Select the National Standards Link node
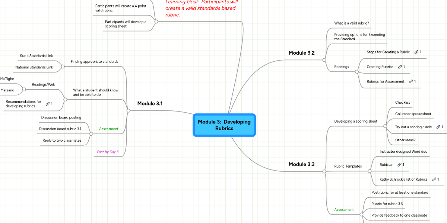The height and width of the screenshot is (223, 447). [x=34, y=67]
